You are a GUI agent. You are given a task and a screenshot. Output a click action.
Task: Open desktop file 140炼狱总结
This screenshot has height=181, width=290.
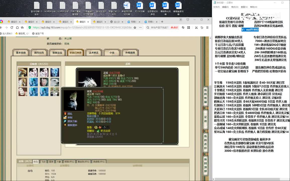(50, 7)
